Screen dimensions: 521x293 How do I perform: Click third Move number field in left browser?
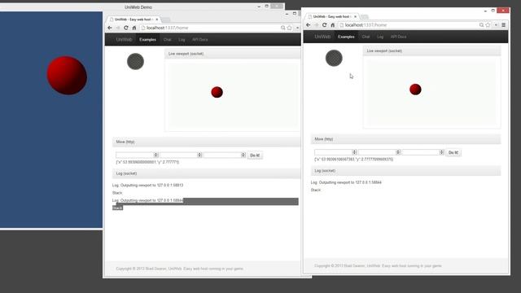click(x=225, y=155)
